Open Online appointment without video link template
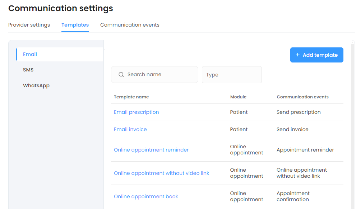 [161, 173]
